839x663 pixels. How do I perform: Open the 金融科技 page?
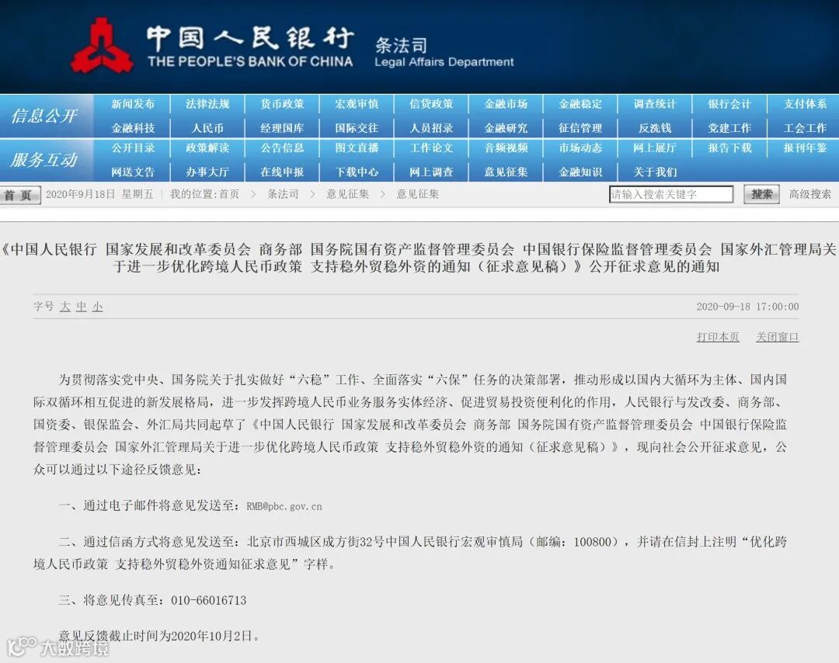(133, 128)
